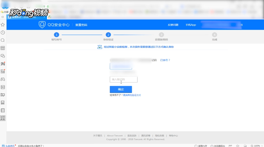The image size is (264, 147).
Task: Open the notebook icon in the sidebar
Action: 3,110
